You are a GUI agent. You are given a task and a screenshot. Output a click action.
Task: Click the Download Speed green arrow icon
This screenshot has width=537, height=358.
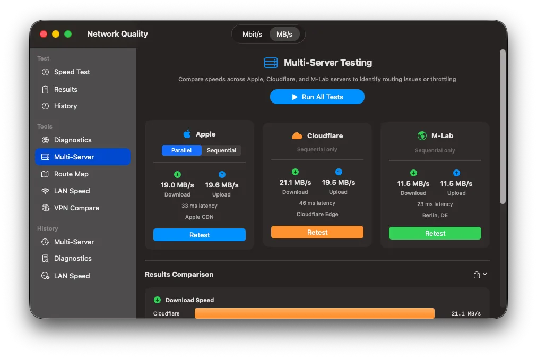pyautogui.click(x=157, y=300)
